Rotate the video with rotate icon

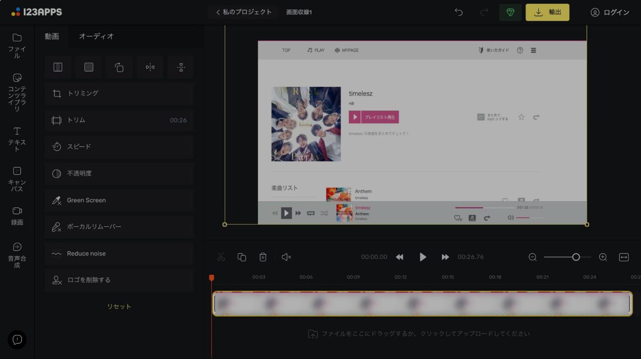[x=119, y=67]
